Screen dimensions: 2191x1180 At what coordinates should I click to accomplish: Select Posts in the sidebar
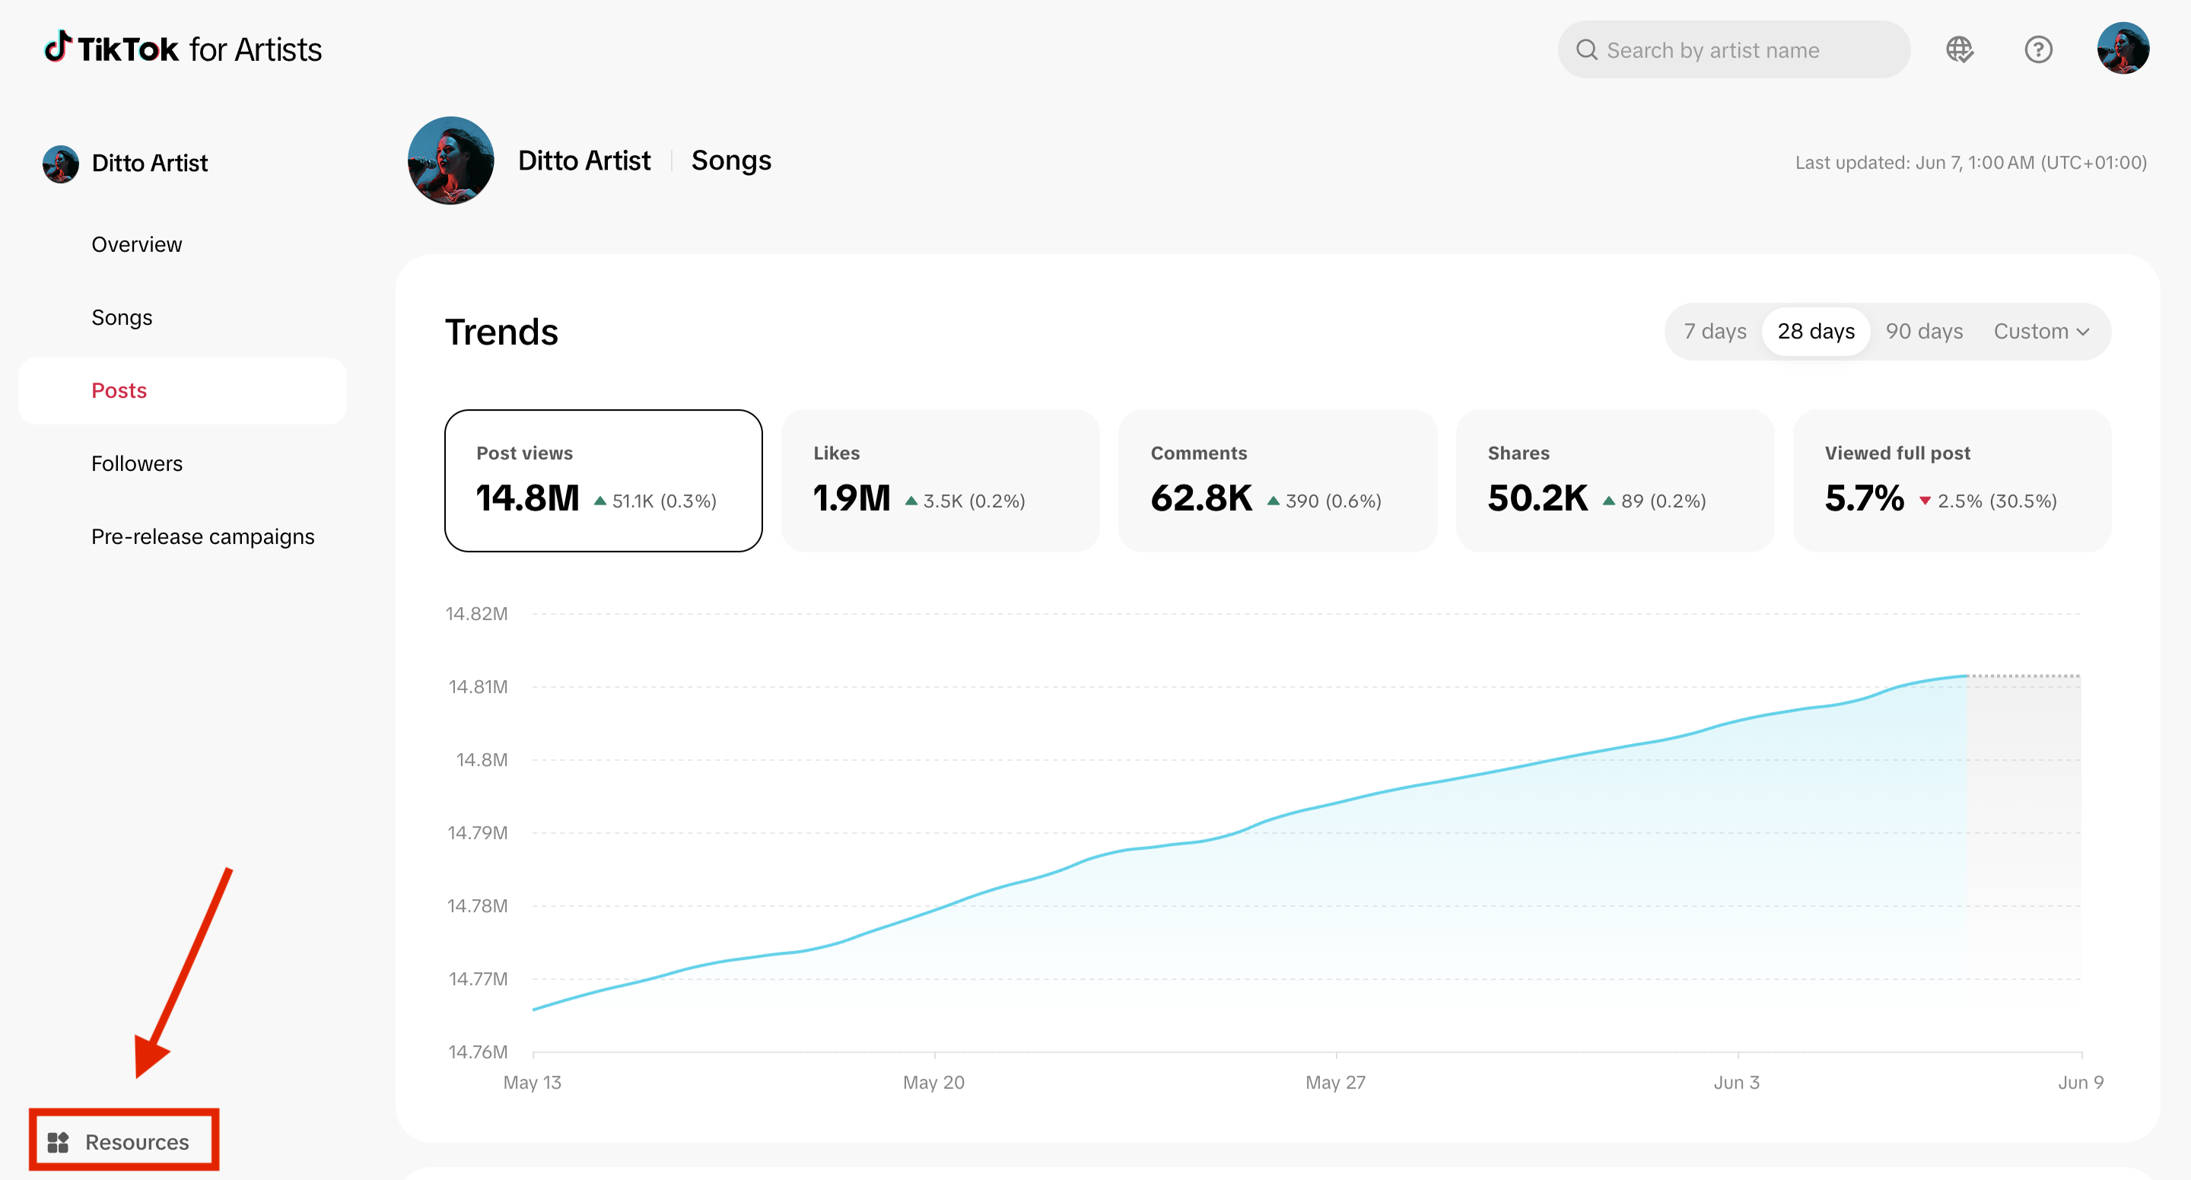(182, 390)
